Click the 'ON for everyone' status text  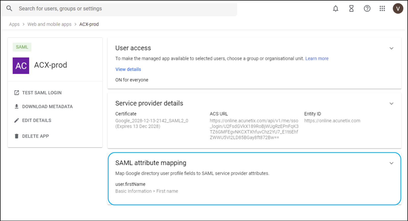point(132,80)
